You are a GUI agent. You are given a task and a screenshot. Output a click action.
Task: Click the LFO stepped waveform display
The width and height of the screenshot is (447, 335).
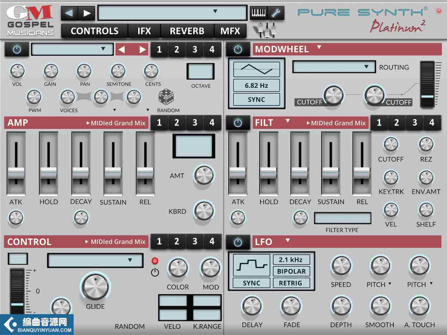click(x=252, y=265)
